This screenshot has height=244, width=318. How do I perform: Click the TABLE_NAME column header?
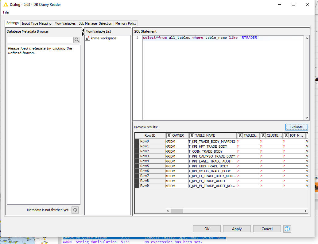click(x=212, y=136)
